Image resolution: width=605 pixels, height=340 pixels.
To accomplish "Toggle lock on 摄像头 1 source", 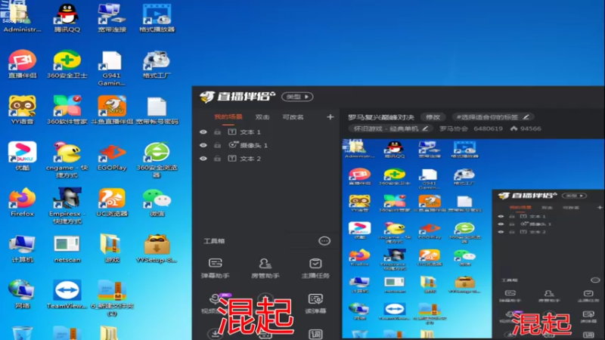I will (x=217, y=145).
